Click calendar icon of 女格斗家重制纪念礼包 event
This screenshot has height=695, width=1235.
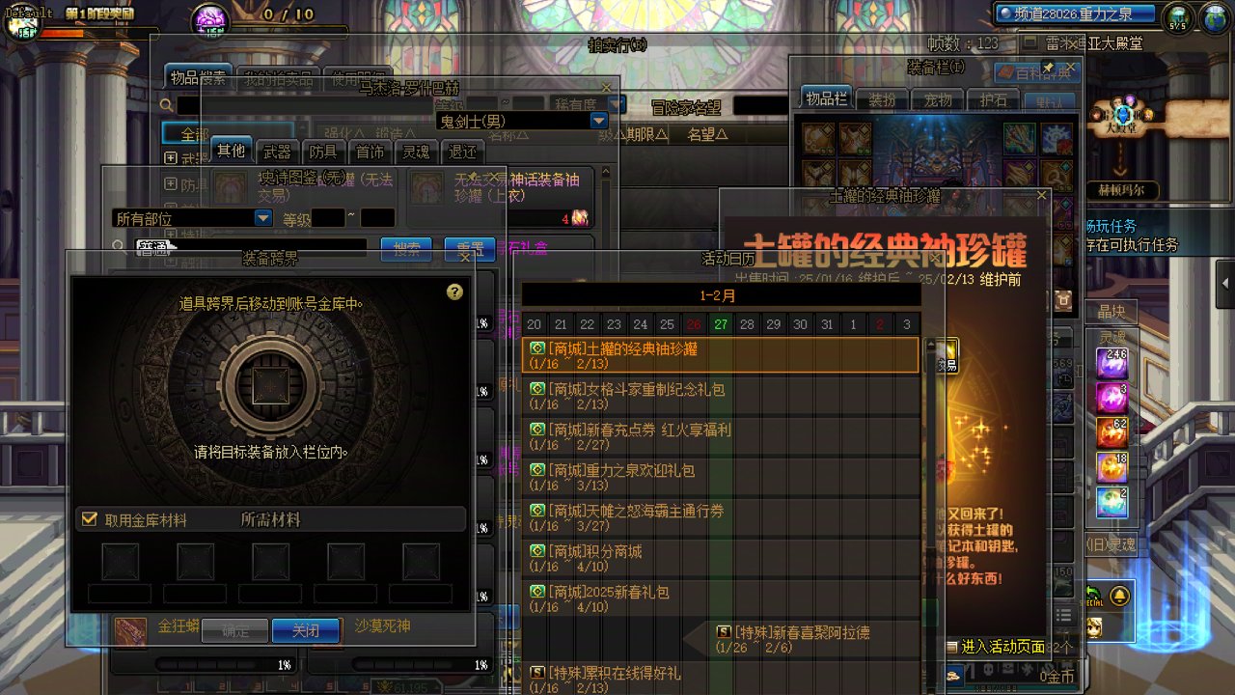(537, 389)
